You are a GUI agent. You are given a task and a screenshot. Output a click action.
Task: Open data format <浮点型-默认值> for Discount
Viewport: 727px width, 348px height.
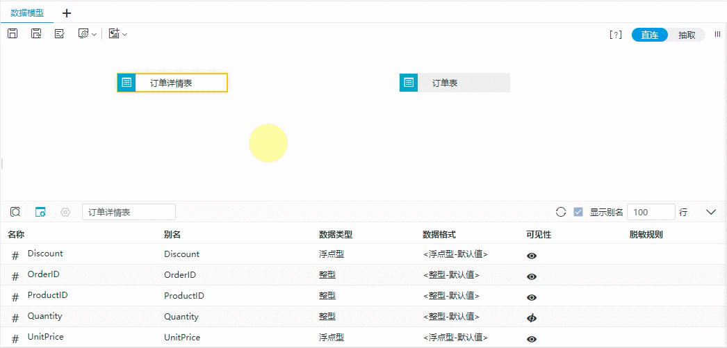[x=455, y=254]
